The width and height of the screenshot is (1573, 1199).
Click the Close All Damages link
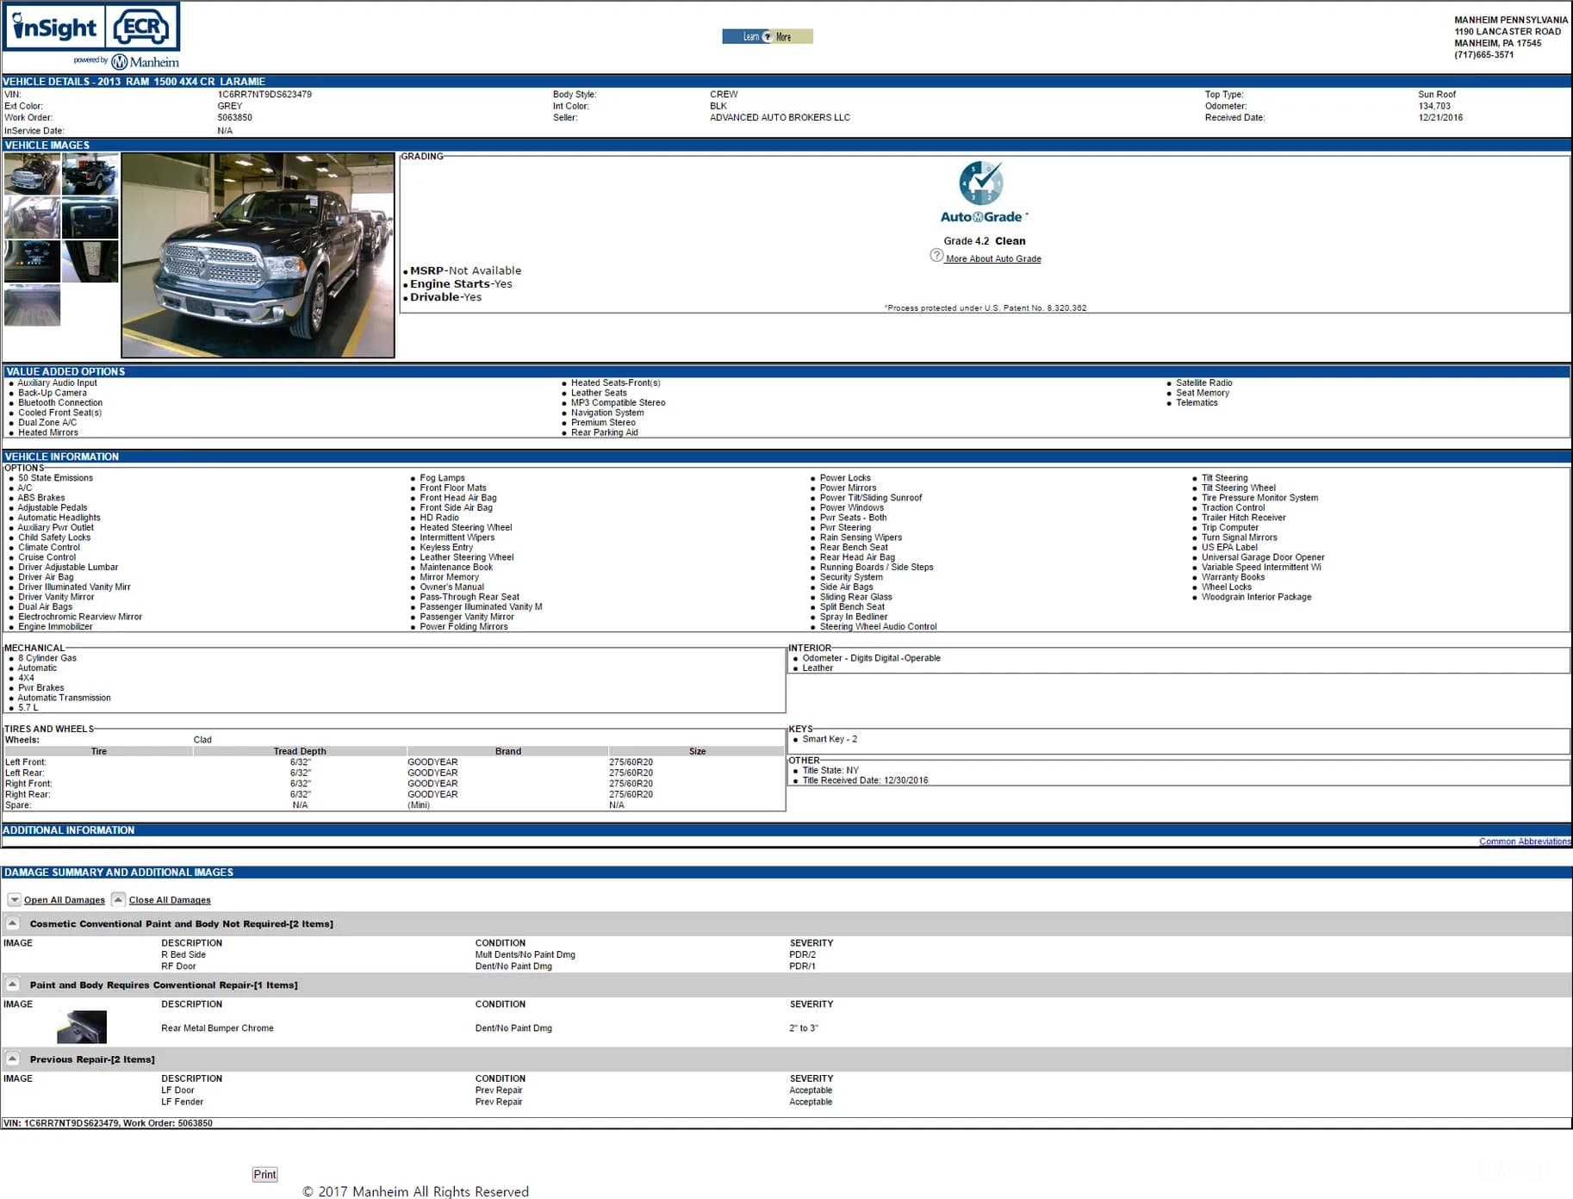coord(170,900)
